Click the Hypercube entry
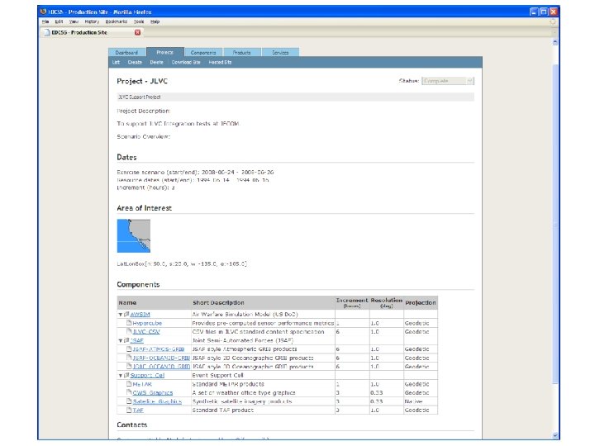 (147, 323)
